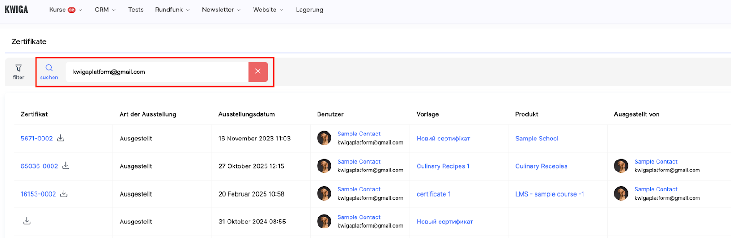Click the suchen magnifier icon
The height and width of the screenshot is (238, 731).
coord(49,68)
